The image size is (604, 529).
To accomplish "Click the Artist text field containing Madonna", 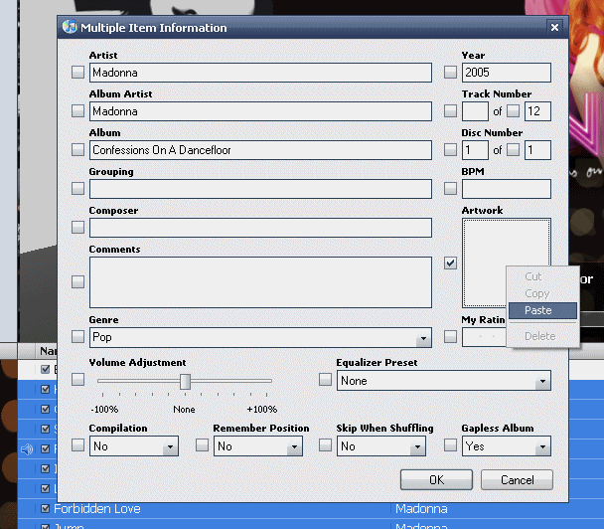I will coord(260,73).
